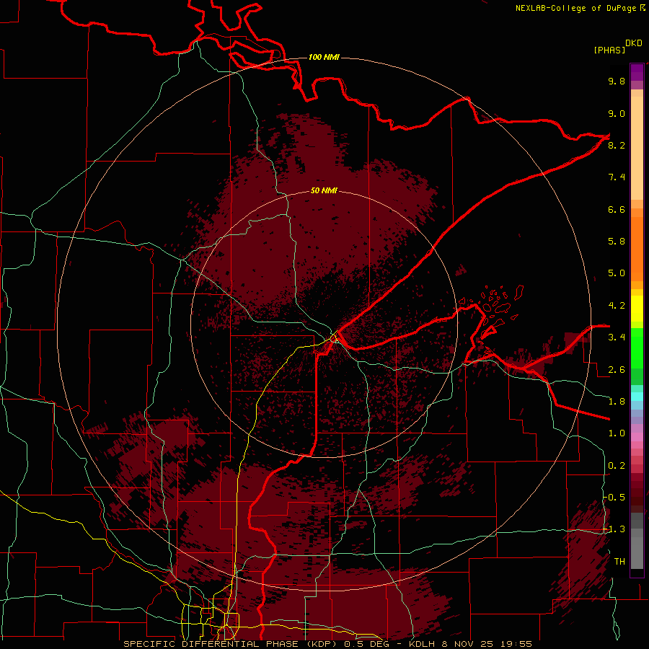Click the Specific Differential Phase caption at bottom
This screenshot has width=649, height=649.
coord(327,644)
